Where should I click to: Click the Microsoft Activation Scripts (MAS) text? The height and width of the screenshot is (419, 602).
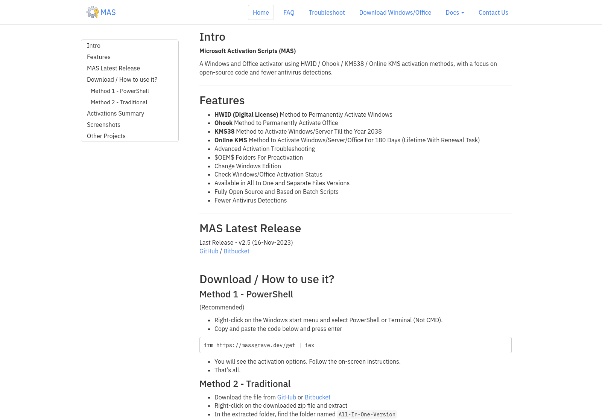click(248, 51)
